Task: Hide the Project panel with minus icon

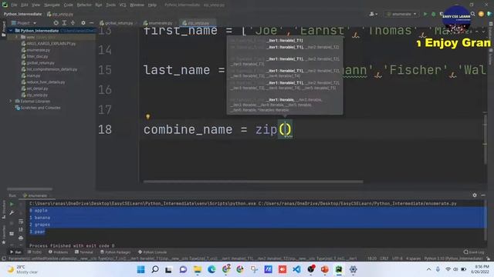Action: pyautogui.click(x=91, y=23)
